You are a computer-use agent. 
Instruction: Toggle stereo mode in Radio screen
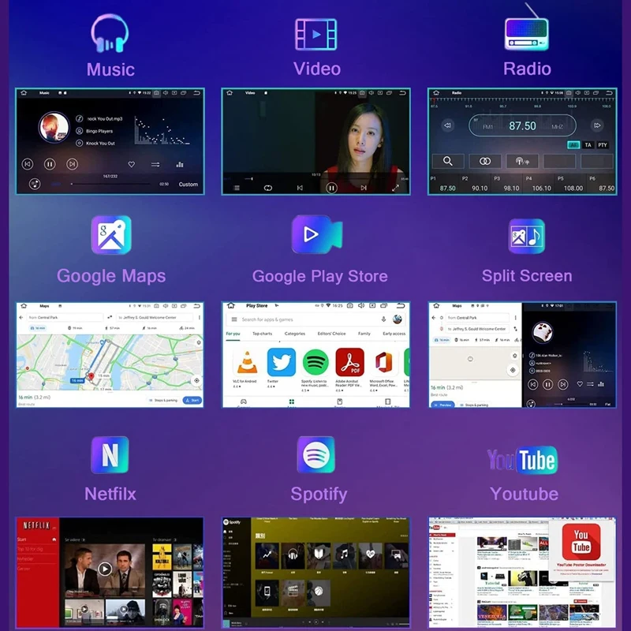point(485,161)
